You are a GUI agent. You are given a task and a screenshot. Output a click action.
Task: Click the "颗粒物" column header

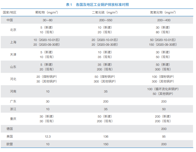click(x=46, y=12)
